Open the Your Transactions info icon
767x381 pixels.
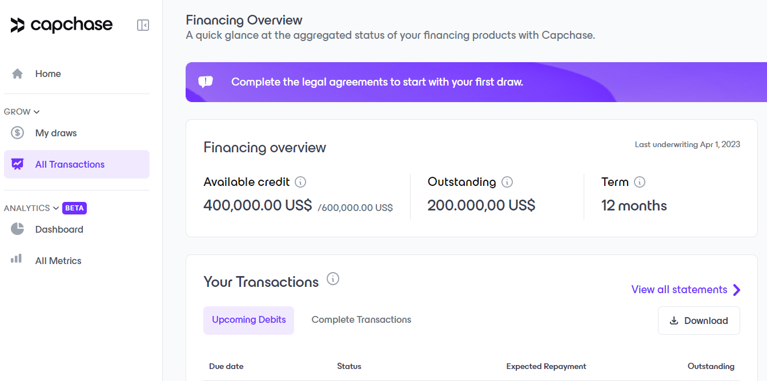(x=333, y=279)
